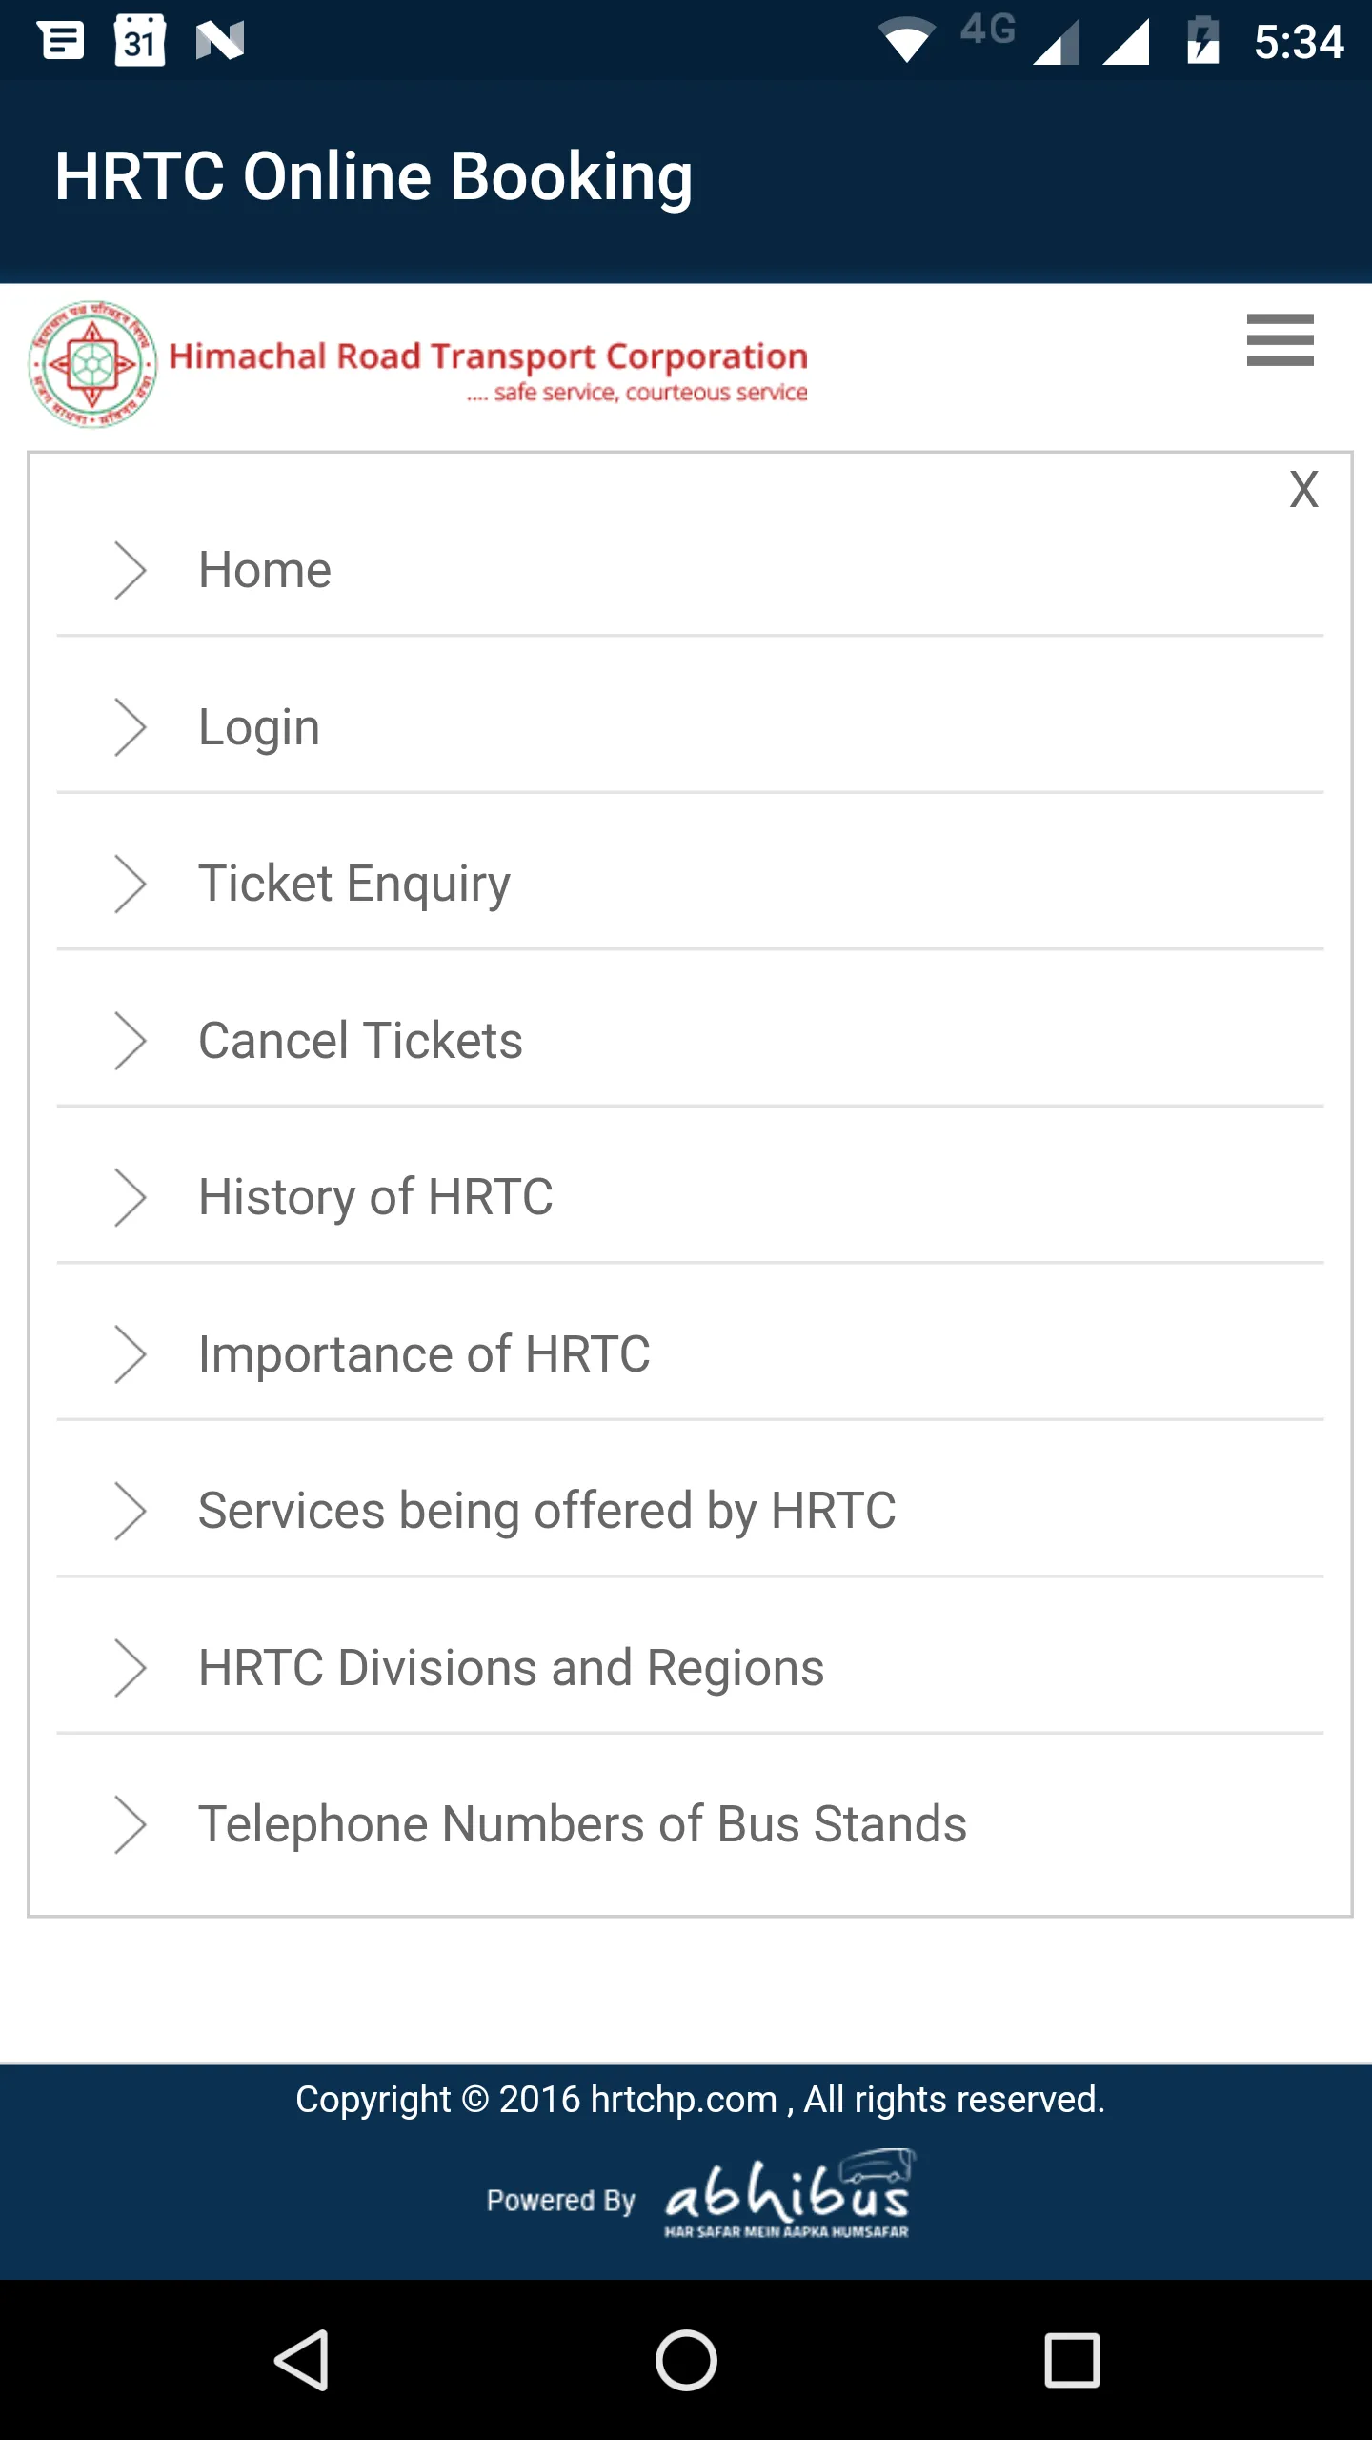Tap the chevron arrow next to Home
The width and height of the screenshot is (1372, 2440).
(130, 571)
